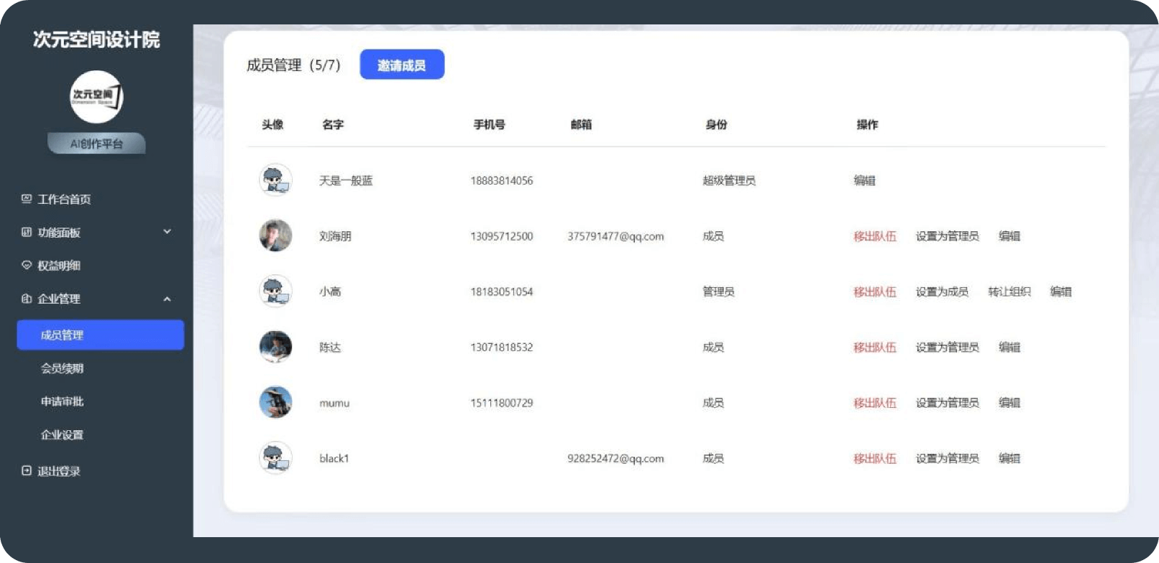The width and height of the screenshot is (1159, 563).
Task: Click avatar of 小高
Action: coord(275,291)
